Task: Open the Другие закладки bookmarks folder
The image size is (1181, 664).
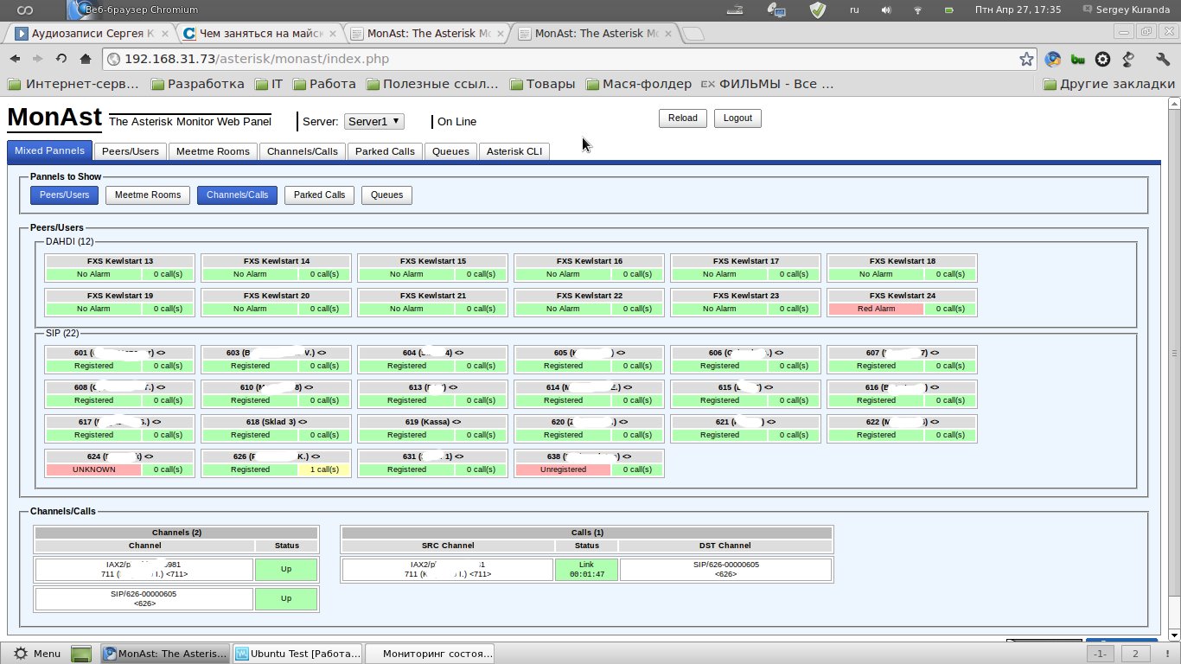Action: pos(1108,84)
